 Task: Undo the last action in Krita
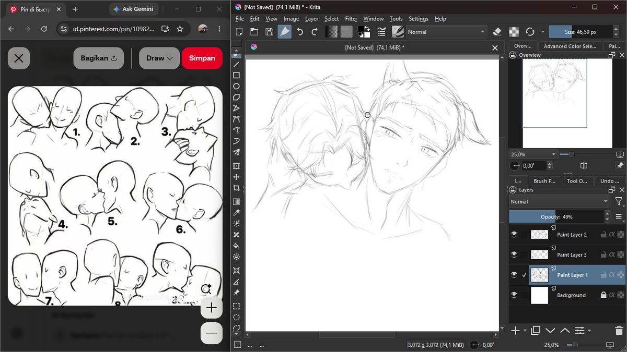[x=300, y=32]
